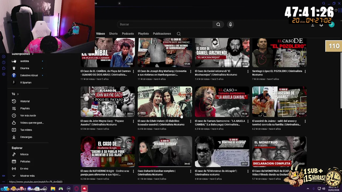342x192 pixels.
Task: Open more options for Daniel Arizmendi video
Action: [x=248, y=71]
